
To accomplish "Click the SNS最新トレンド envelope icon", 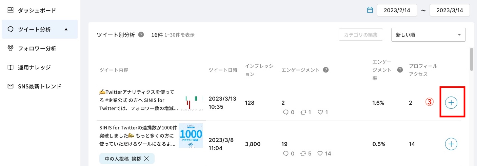I will click(11, 86).
